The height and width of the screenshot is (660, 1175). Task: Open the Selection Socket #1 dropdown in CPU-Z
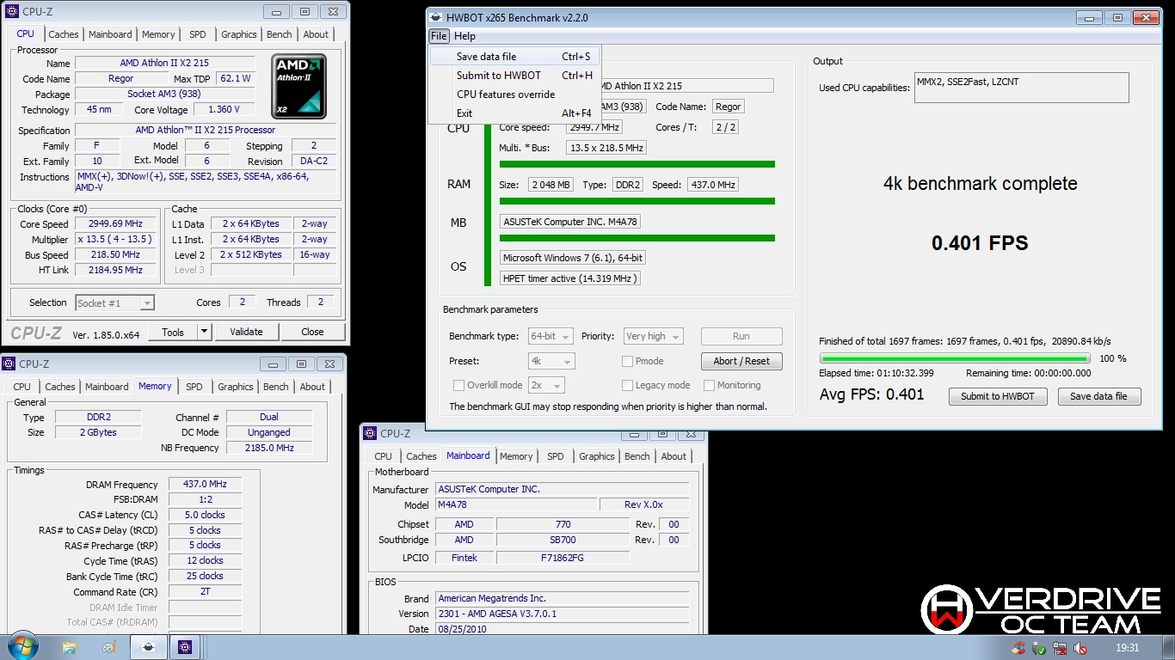click(114, 302)
